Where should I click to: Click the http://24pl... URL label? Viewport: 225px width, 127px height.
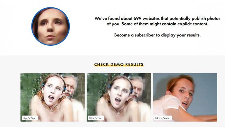(30, 118)
